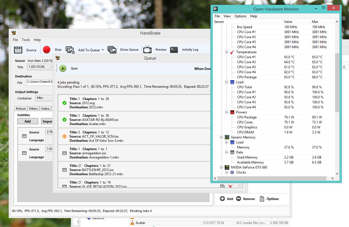
Task: Open HandBrake's Help menu
Action: pyautogui.click(x=37, y=40)
